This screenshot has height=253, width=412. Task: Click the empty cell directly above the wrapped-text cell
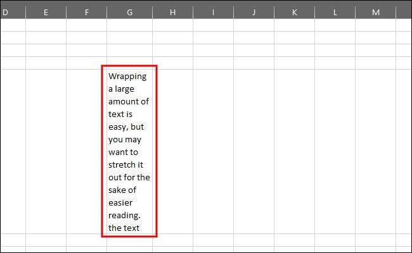(x=129, y=63)
